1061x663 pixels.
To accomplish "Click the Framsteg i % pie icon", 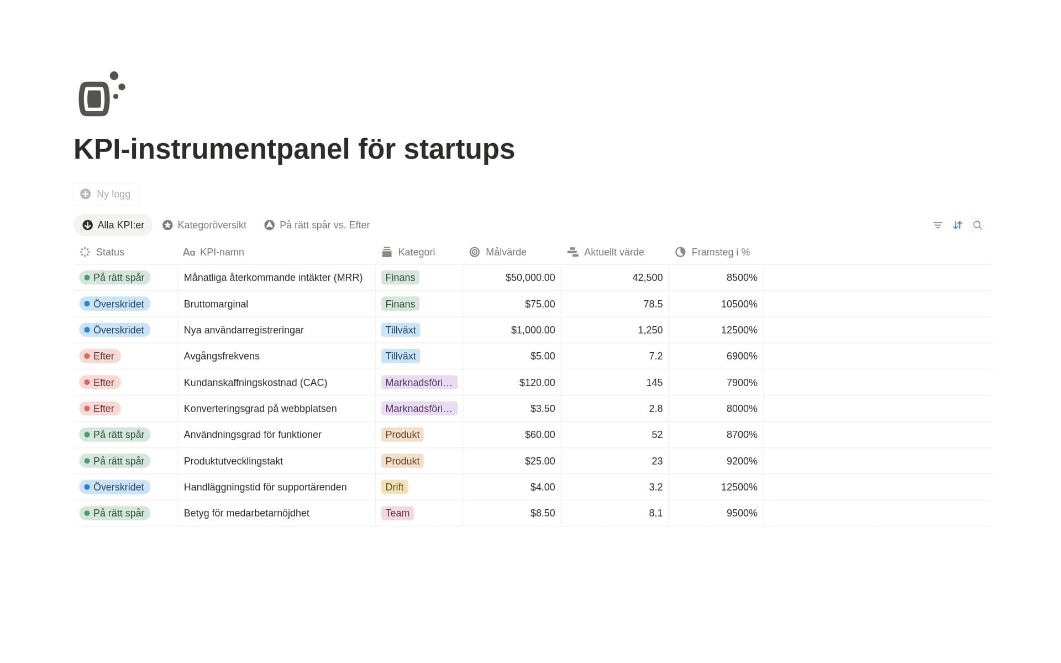I will pyautogui.click(x=680, y=252).
